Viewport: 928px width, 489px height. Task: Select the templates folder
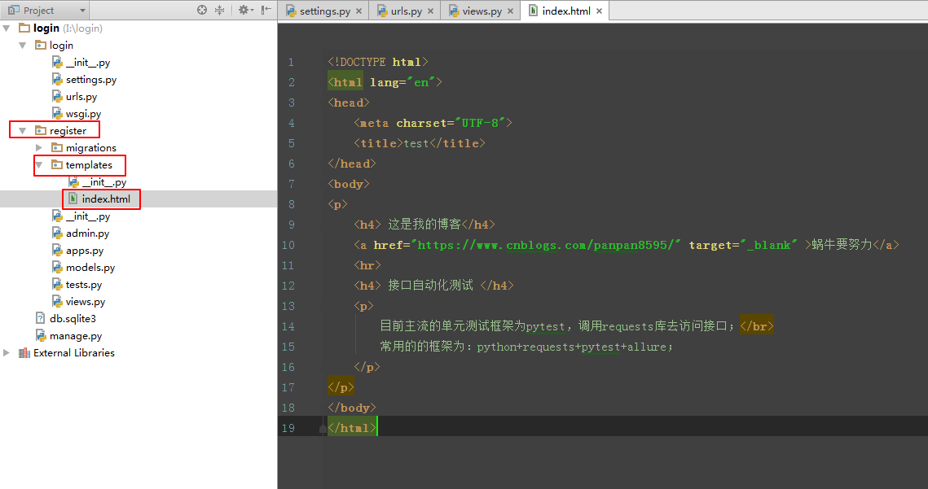point(81,165)
